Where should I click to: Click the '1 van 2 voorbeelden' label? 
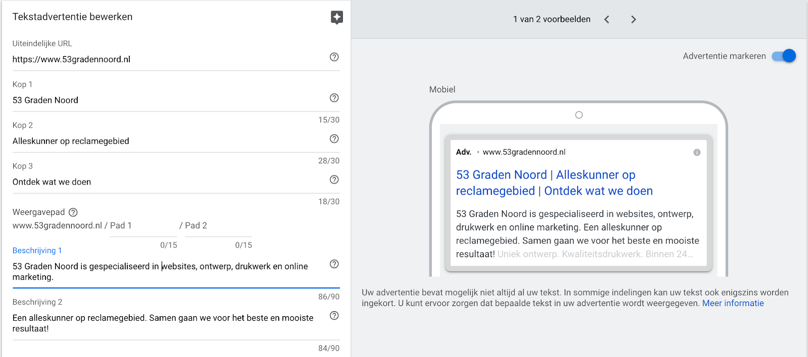pos(551,19)
